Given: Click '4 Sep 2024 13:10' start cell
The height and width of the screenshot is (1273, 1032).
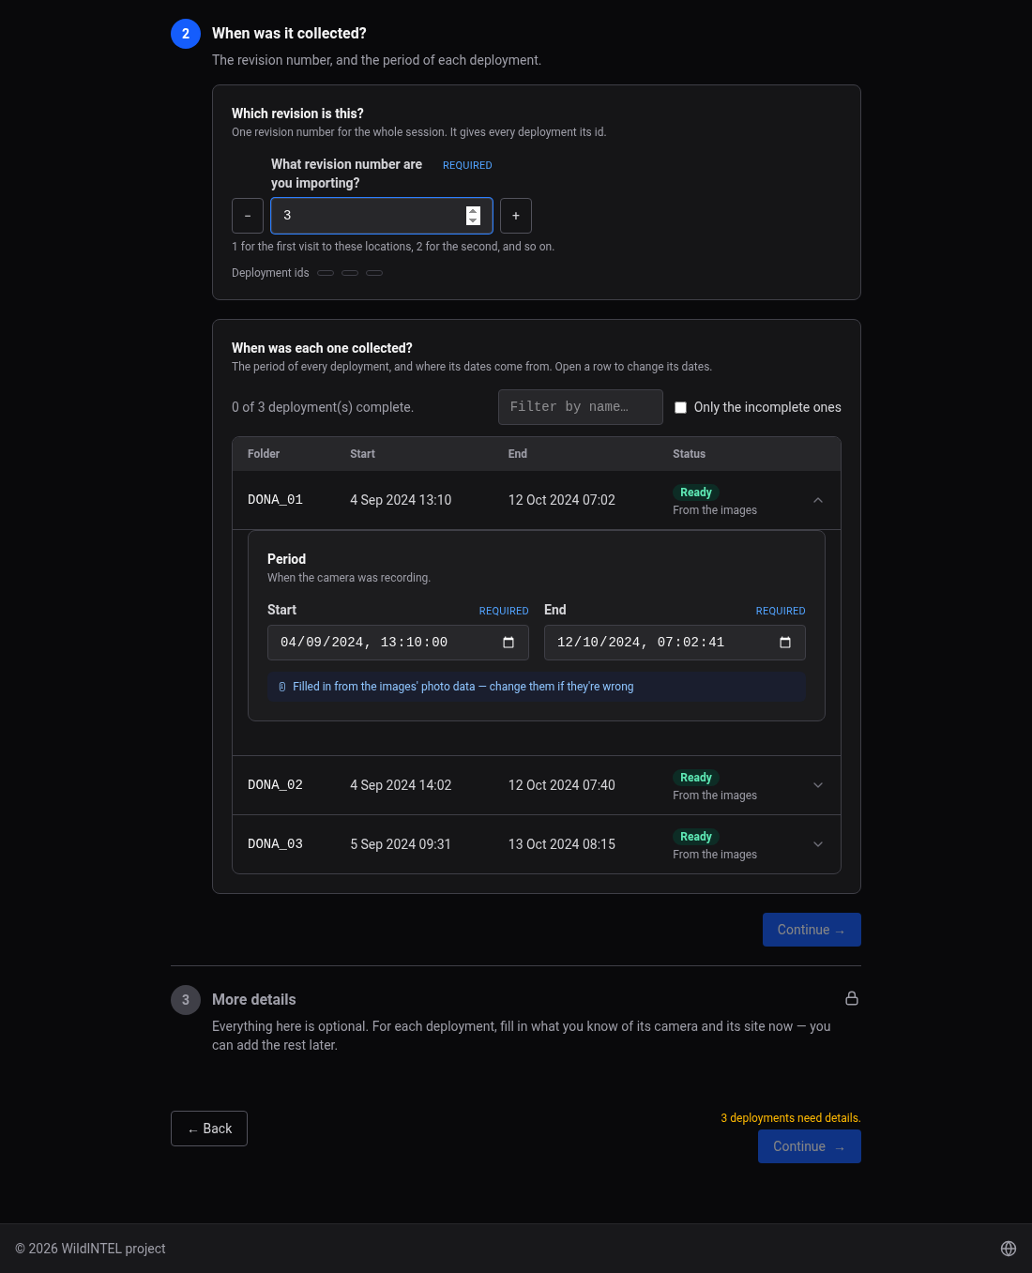Looking at the screenshot, I should (x=401, y=500).
